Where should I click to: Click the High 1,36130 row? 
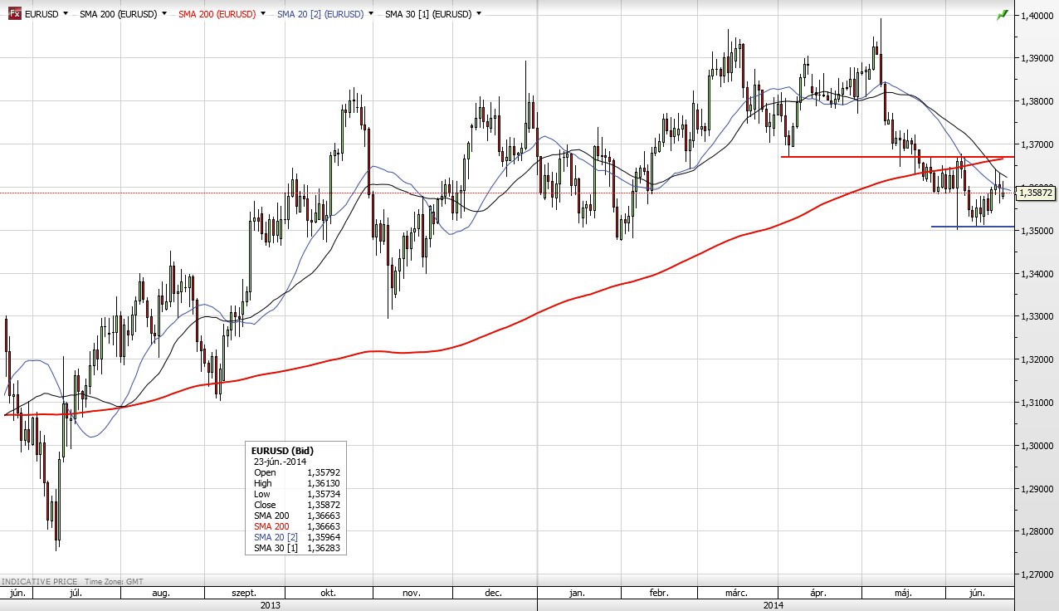[x=297, y=483]
